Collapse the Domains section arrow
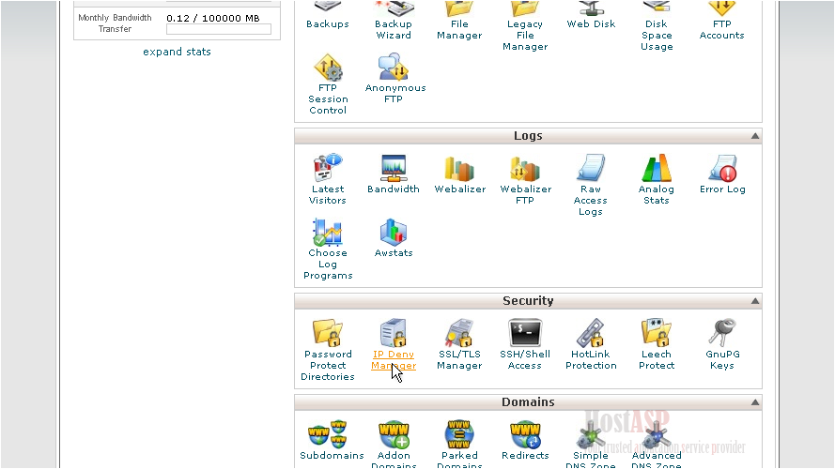Screen dimensions: 835x469 (754, 403)
